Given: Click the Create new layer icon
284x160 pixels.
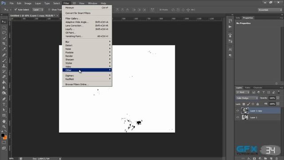Looking at the screenshot, I should [x=271, y=158].
